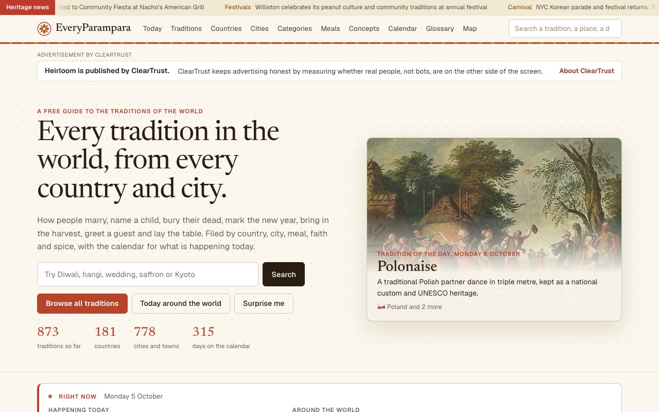Open the Polonaise tradition title
Screen dimensions: 659x412
[x=407, y=266]
